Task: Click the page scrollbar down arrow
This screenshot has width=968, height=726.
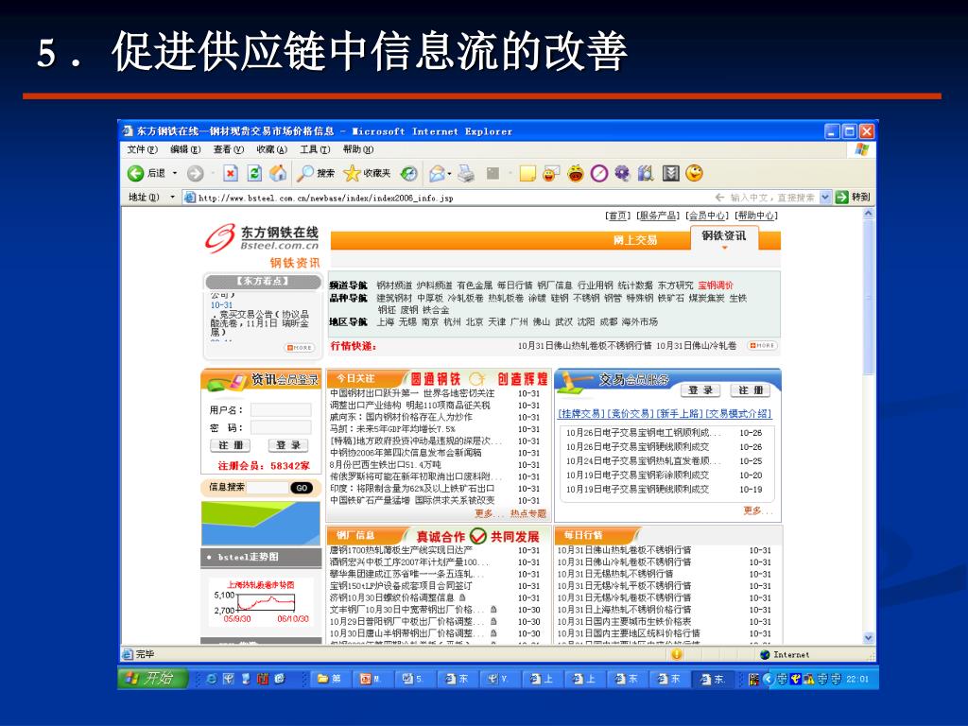Action: coord(869,638)
